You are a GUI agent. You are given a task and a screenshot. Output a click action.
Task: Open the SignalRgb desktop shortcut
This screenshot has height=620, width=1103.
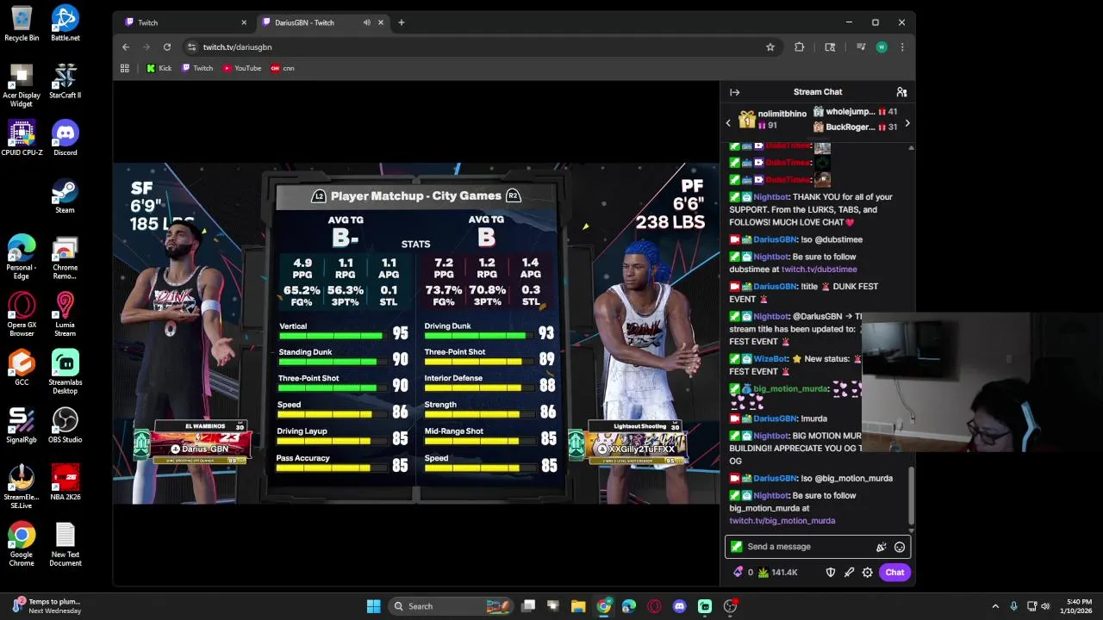pyautogui.click(x=22, y=425)
